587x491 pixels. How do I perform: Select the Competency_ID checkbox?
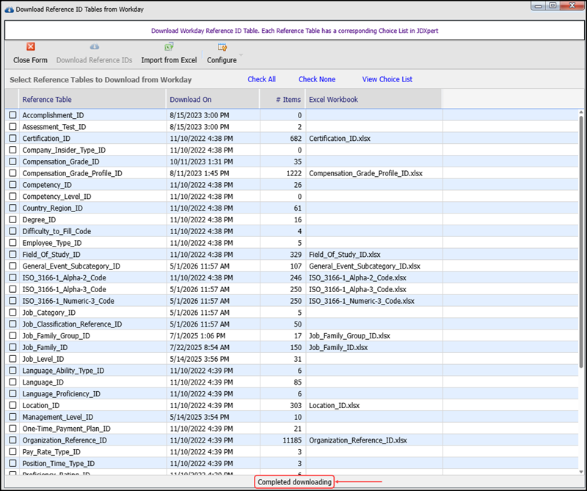[12, 185]
